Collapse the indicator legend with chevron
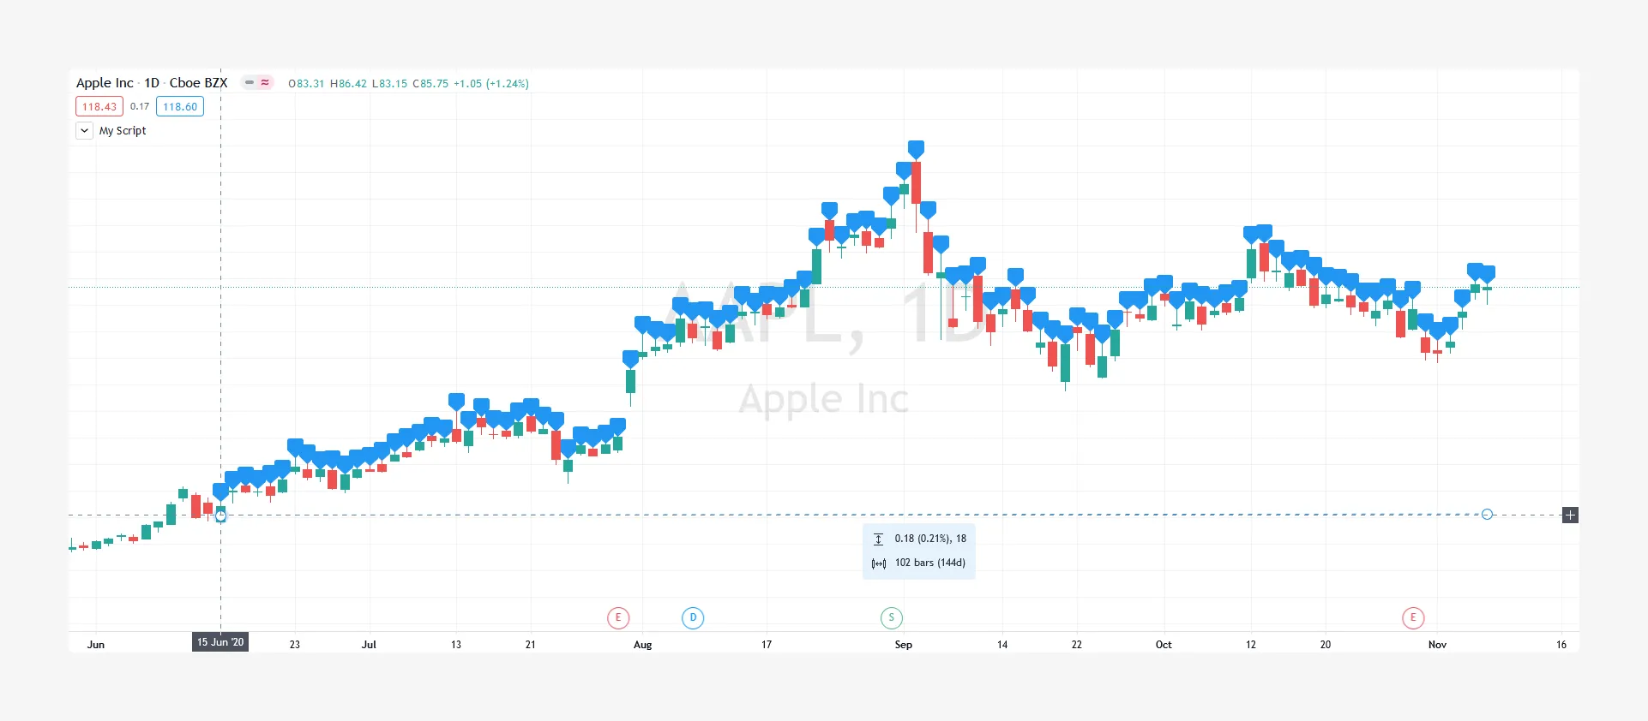 (x=85, y=131)
